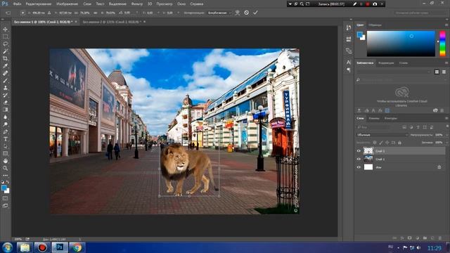Cancel the transform in options bar
Viewport: 450px width, 253px height.
pyautogui.click(x=247, y=13)
